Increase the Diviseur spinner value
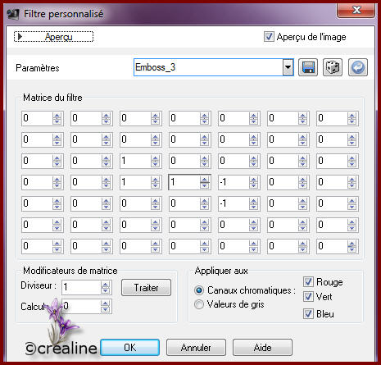381x365 pixels. pyautogui.click(x=105, y=285)
